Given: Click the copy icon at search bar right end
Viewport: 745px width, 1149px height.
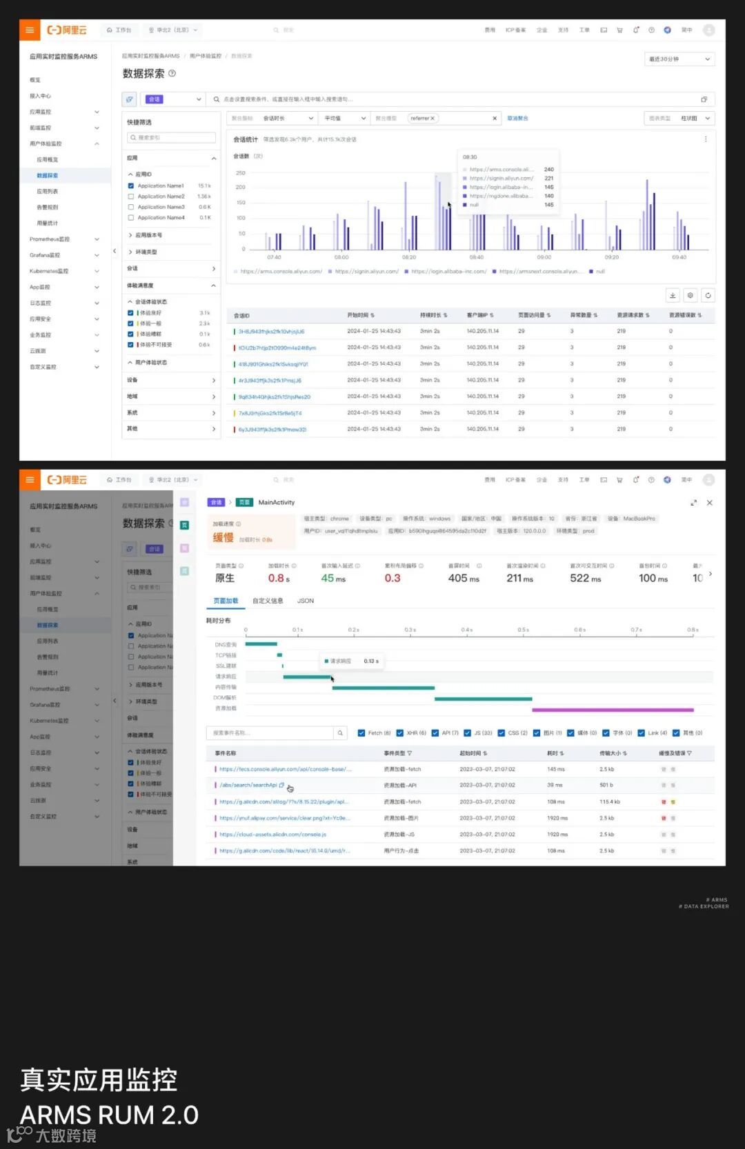Looking at the screenshot, I should tap(704, 99).
